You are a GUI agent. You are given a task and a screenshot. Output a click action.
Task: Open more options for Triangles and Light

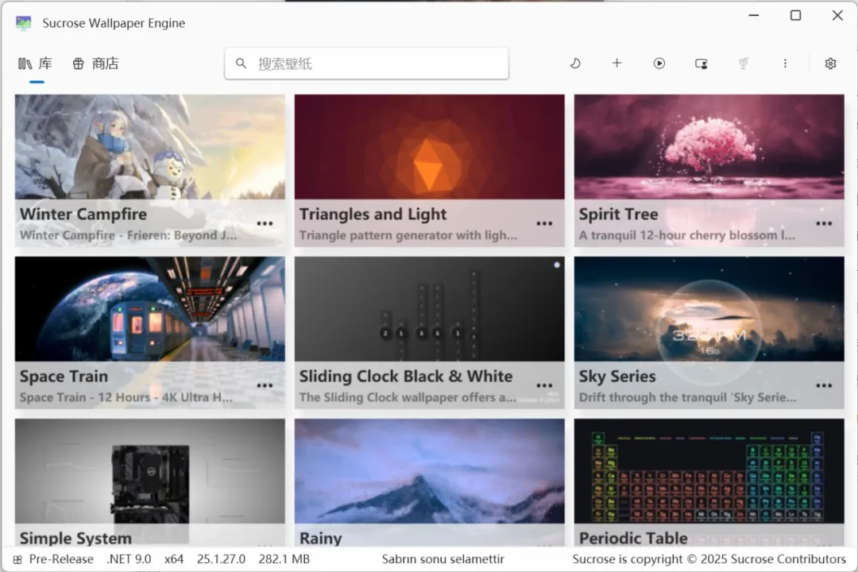tap(544, 224)
